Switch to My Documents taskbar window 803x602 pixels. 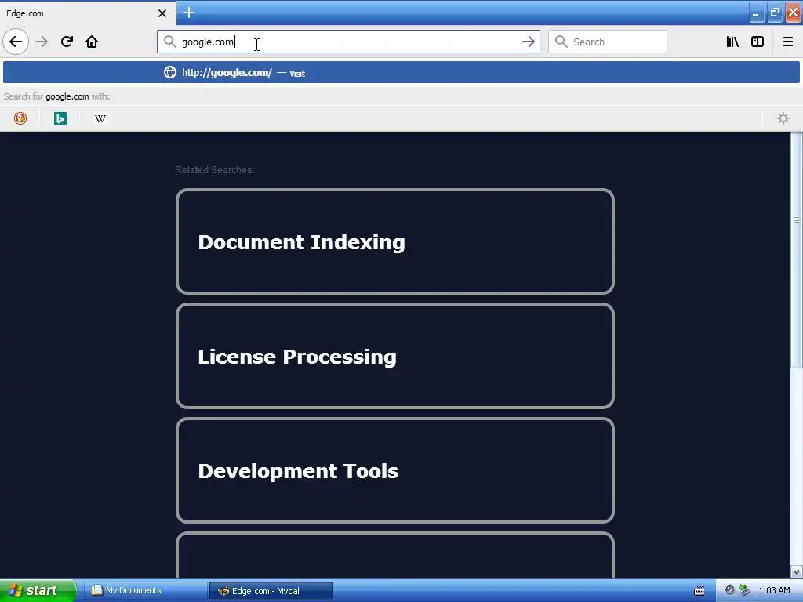pos(145,591)
